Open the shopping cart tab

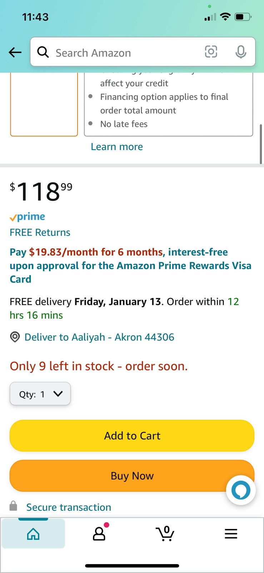(165, 534)
